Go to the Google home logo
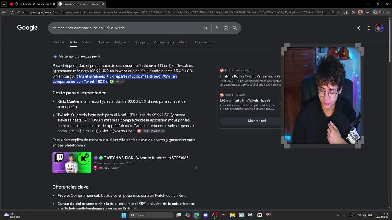 click(27, 28)
